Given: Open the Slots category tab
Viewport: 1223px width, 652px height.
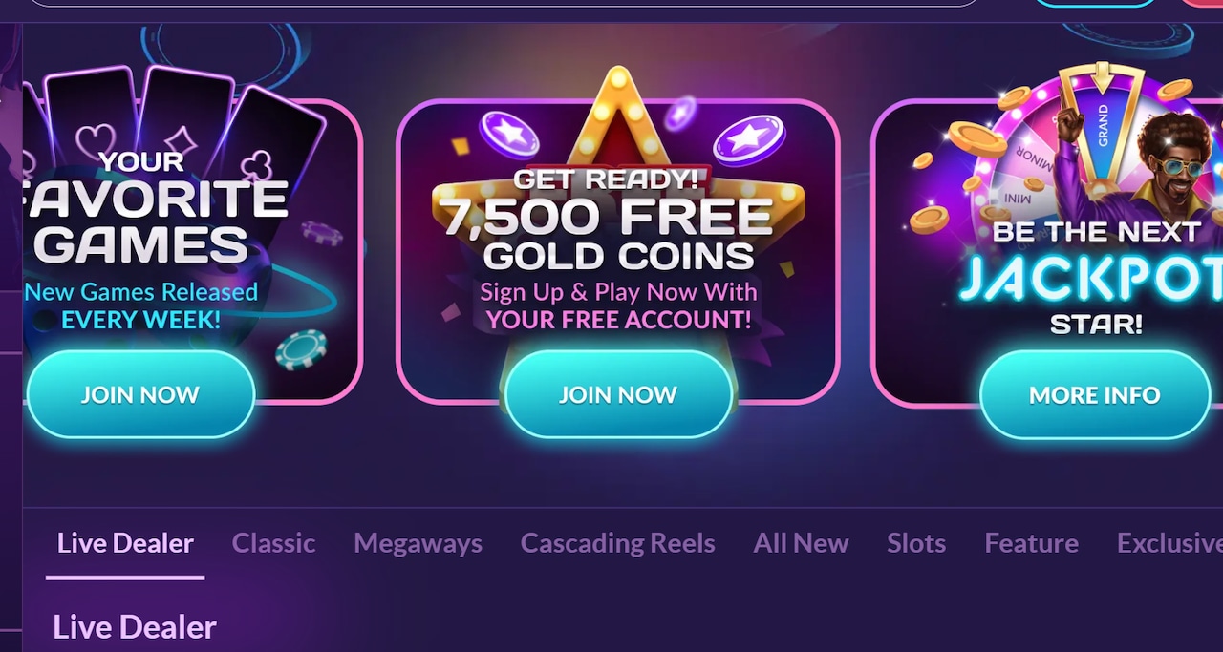Looking at the screenshot, I should click(916, 543).
